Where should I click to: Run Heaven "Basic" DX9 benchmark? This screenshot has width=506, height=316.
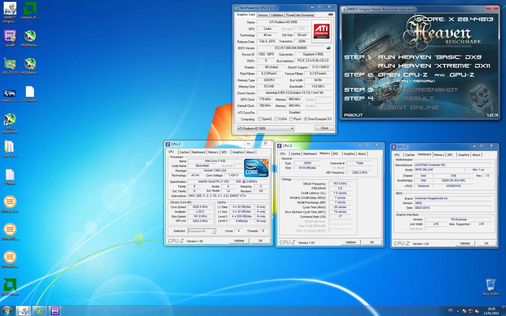pyautogui.click(x=429, y=57)
